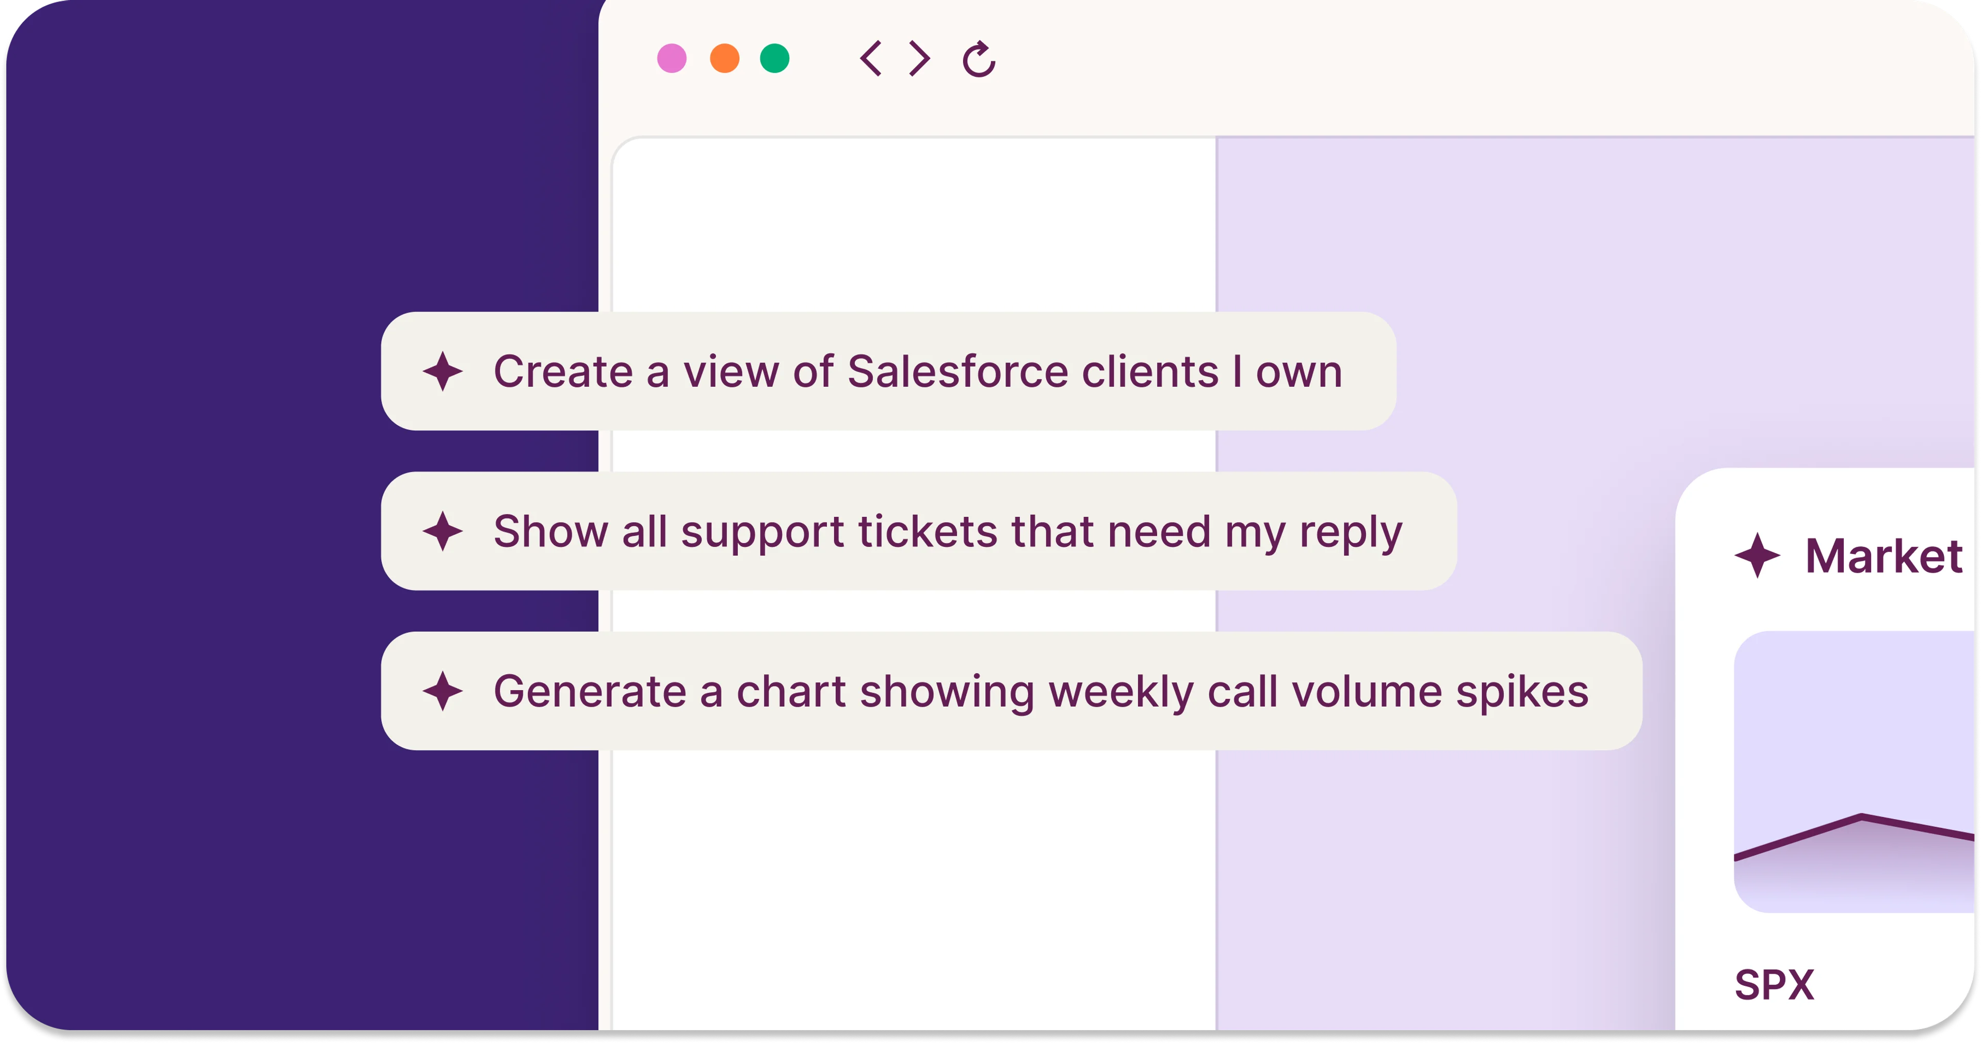Click the browser back arrow
This screenshot has height=1043, width=1981.
(x=870, y=58)
